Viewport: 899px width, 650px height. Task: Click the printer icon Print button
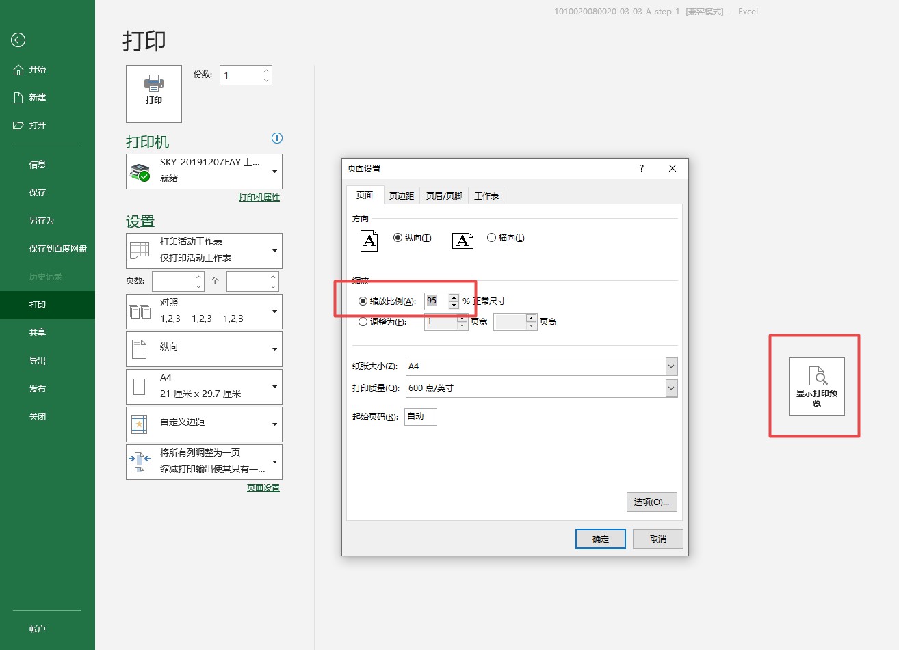click(x=154, y=94)
